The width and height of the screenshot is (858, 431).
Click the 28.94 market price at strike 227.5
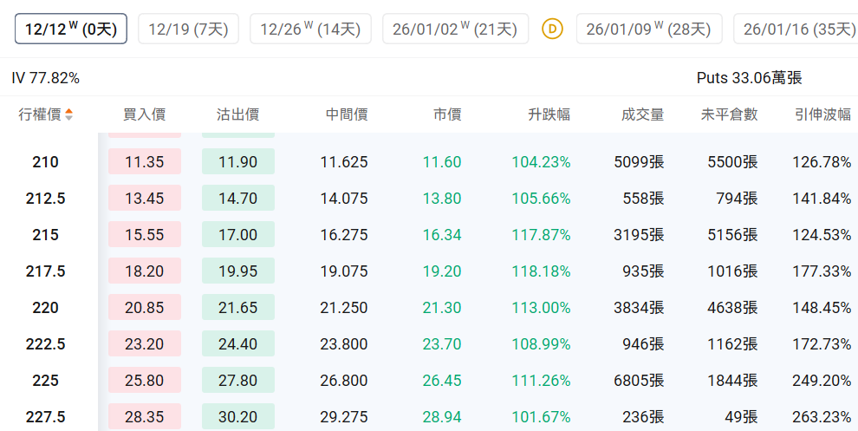[x=442, y=417]
